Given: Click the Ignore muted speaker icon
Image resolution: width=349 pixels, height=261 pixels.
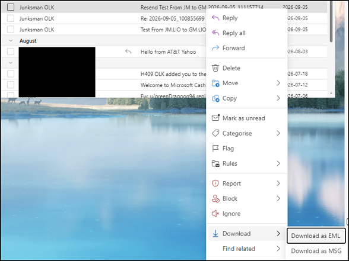Looking at the screenshot, I should 215,214.
